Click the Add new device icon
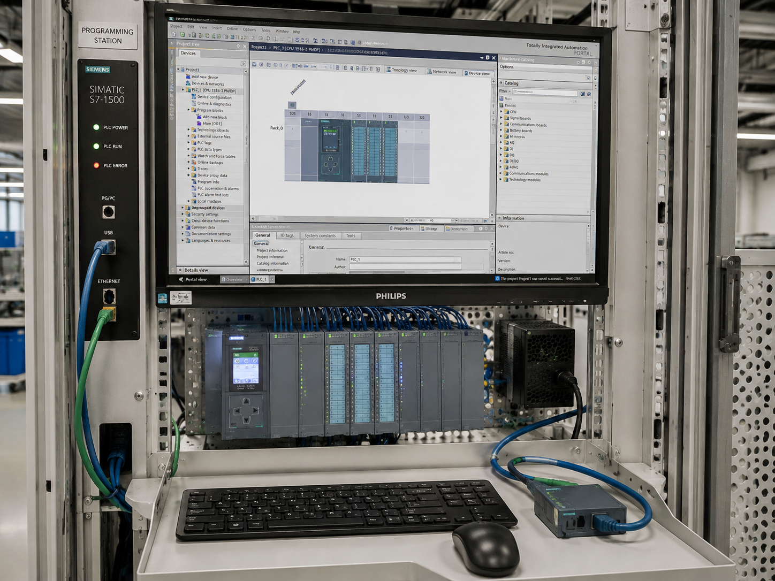The image size is (775, 581). click(x=188, y=77)
